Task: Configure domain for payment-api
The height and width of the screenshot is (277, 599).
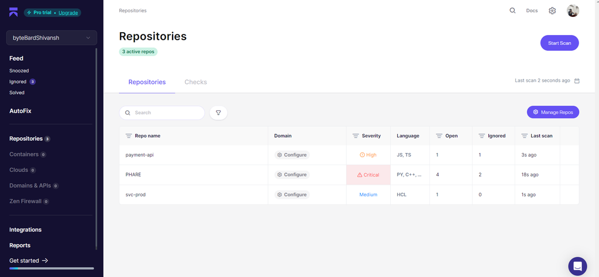Action: (x=292, y=155)
